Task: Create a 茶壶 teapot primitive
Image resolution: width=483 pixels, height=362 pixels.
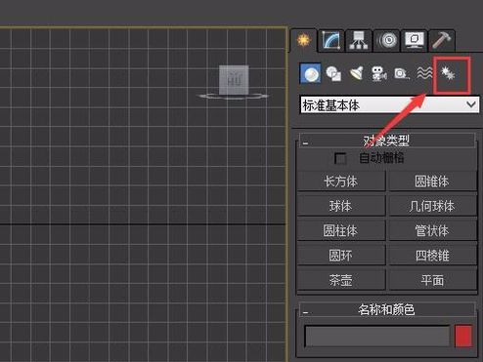Action: (341, 280)
